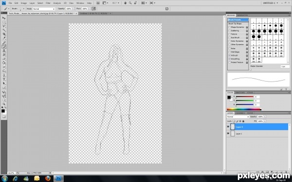The image size is (292, 182).
Task: Select the History Brush tool
Action: [4, 55]
